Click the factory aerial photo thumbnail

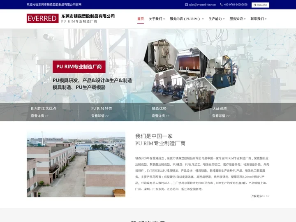[x=76, y=164]
